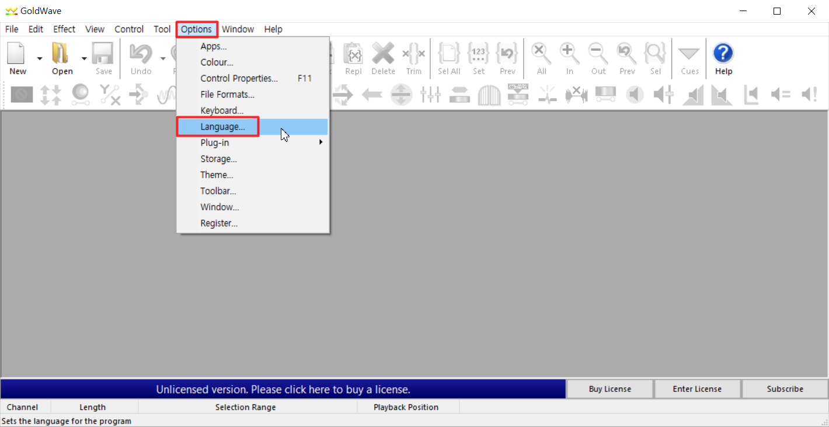Open the Effect menu
This screenshot has height=427, width=829.
[64, 29]
